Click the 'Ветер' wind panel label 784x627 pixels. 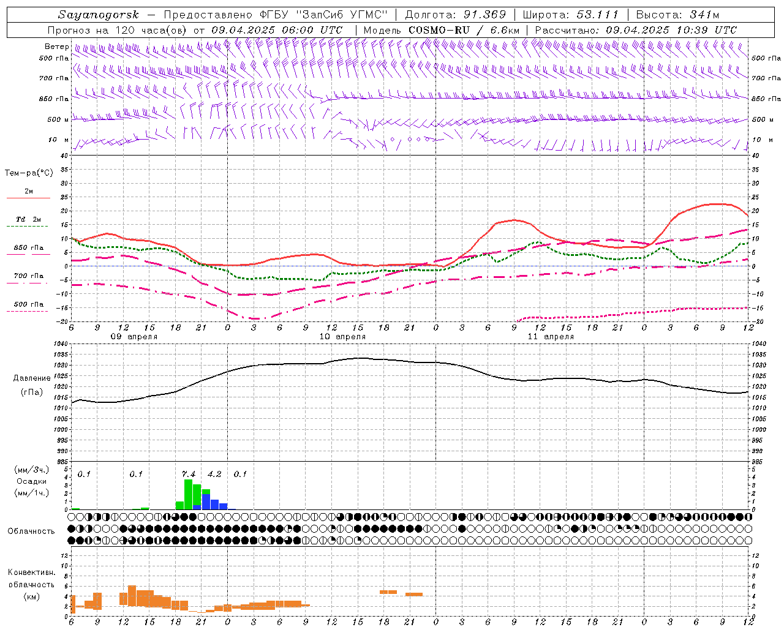(x=56, y=47)
